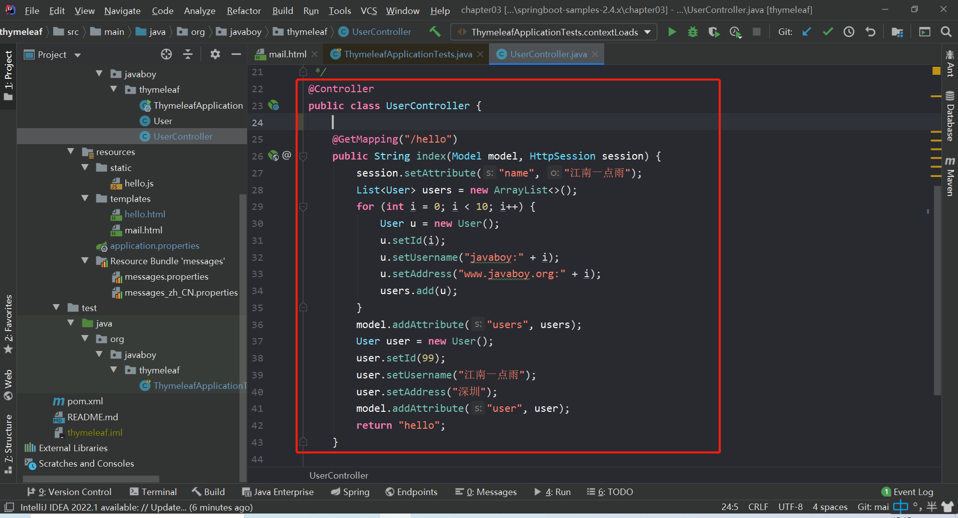This screenshot has width=958, height=518.
Task: Fold the for loop at line 29
Action: click(303, 206)
